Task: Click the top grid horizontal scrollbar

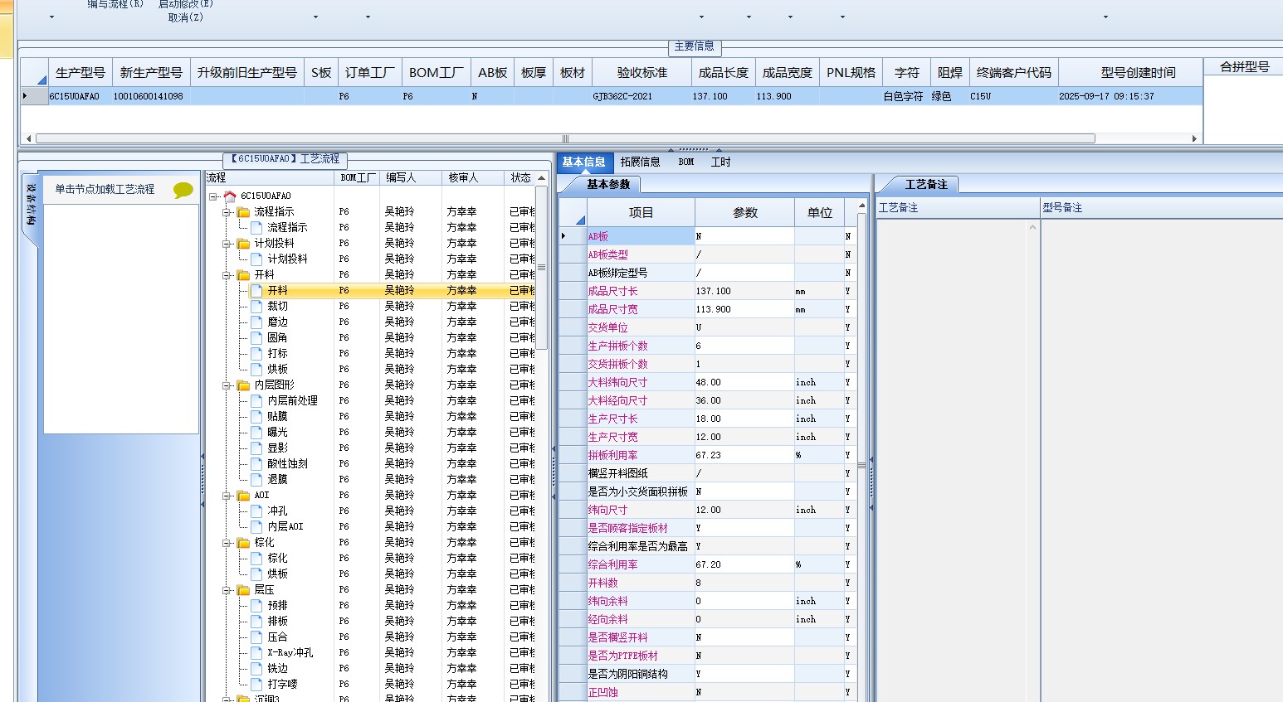Action: [x=564, y=138]
